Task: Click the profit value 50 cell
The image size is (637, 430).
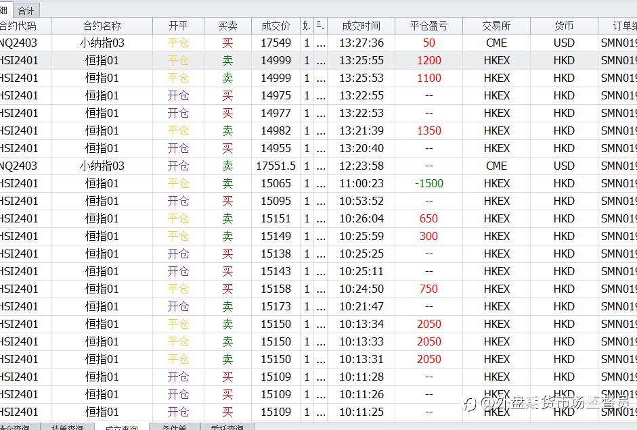Action: (429, 43)
